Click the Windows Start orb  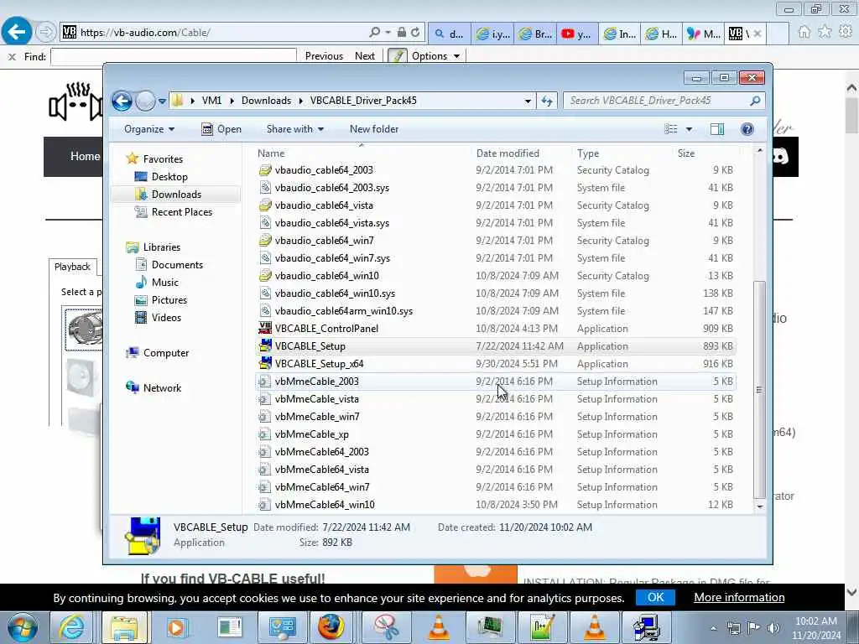[23, 627]
